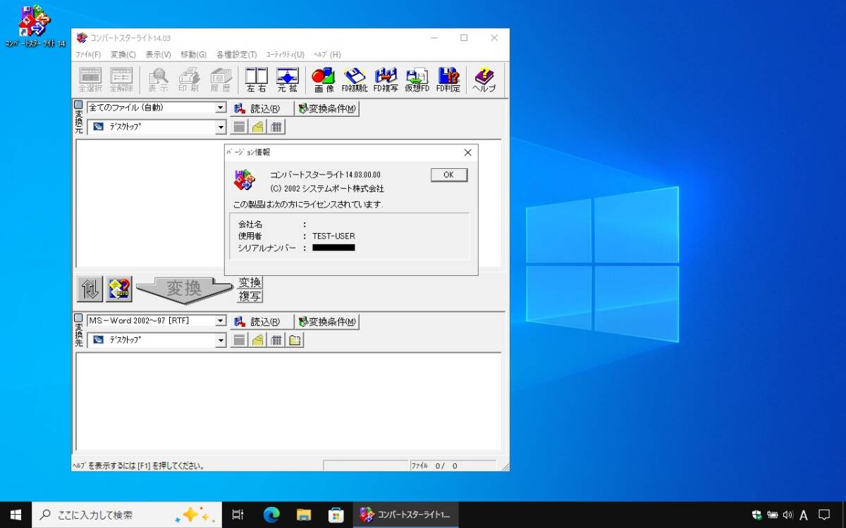Click parent-folder icon in 変換元 panel
The height and width of the screenshot is (528, 846).
pos(258,127)
